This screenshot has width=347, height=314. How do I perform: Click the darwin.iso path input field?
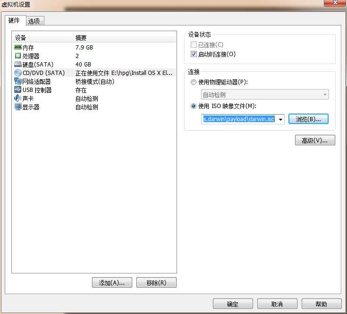(x=239, y=119)
